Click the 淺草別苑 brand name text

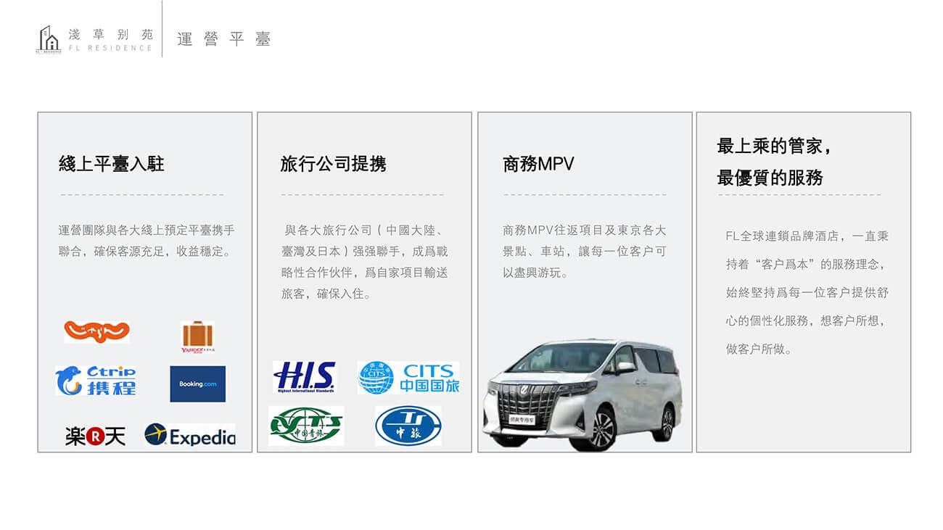point(110,34)
